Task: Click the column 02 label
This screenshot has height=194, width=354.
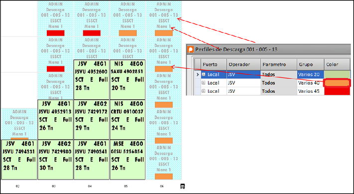Action: (x=17, y=187)
